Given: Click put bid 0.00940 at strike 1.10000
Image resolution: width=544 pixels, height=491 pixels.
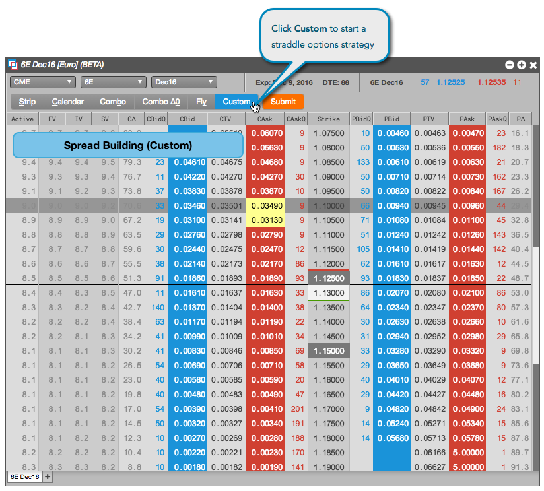Looking at the screenshot, I should pos(391,206).
